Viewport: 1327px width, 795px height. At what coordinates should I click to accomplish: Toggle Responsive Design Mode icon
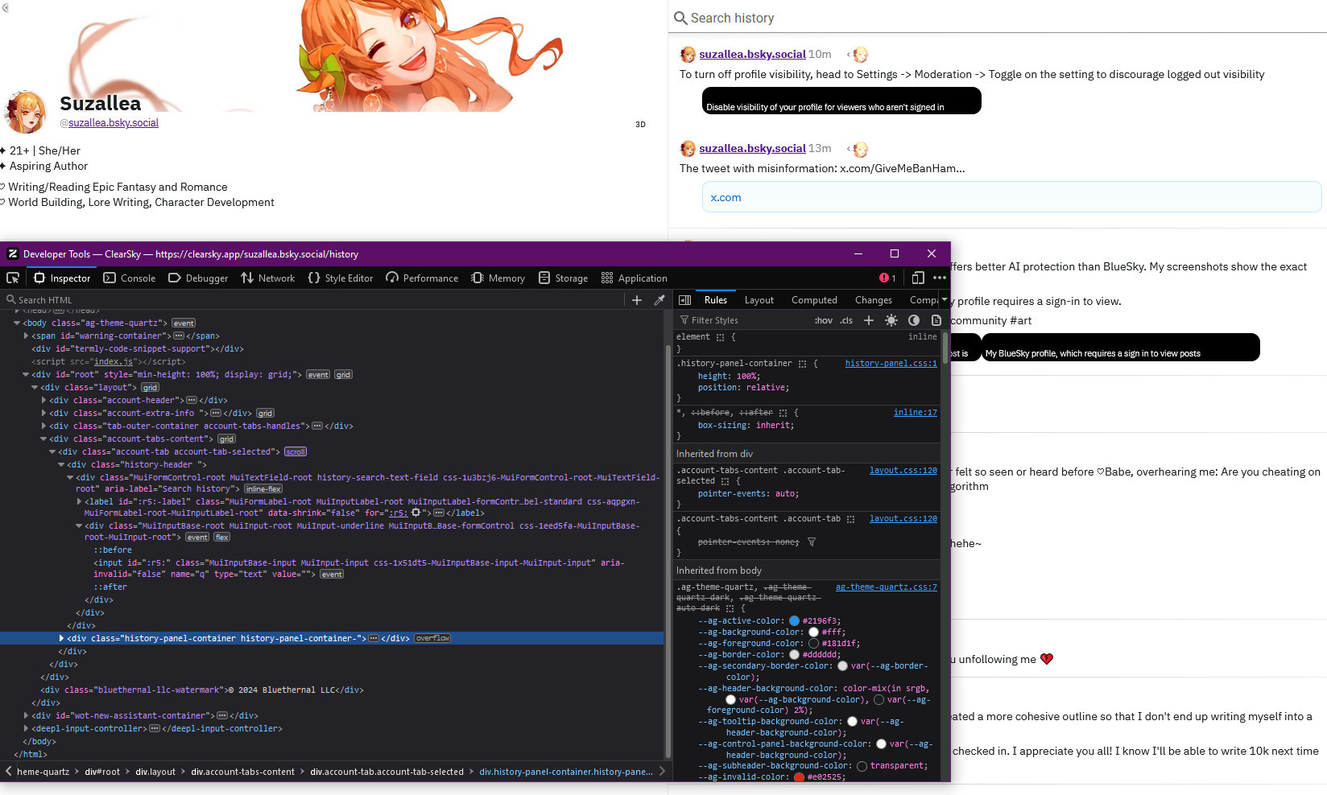(x=918, y=278)
